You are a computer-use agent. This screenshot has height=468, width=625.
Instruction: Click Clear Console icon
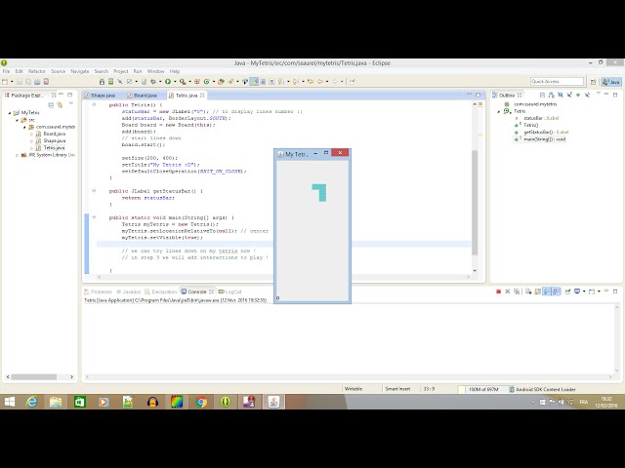click(x=528, y=292)
